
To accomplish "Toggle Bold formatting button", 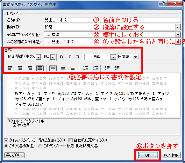I will [x=61, y=57].
